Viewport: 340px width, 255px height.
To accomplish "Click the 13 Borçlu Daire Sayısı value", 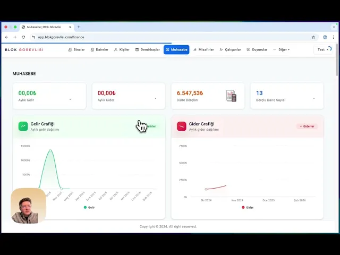I will pos(259,93).
